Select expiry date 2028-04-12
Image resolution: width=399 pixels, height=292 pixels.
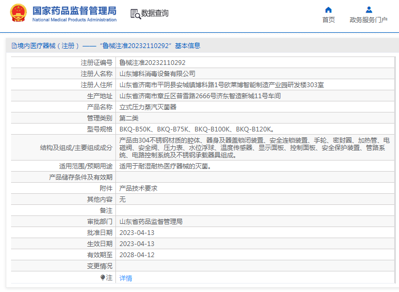tap(137, 255)
